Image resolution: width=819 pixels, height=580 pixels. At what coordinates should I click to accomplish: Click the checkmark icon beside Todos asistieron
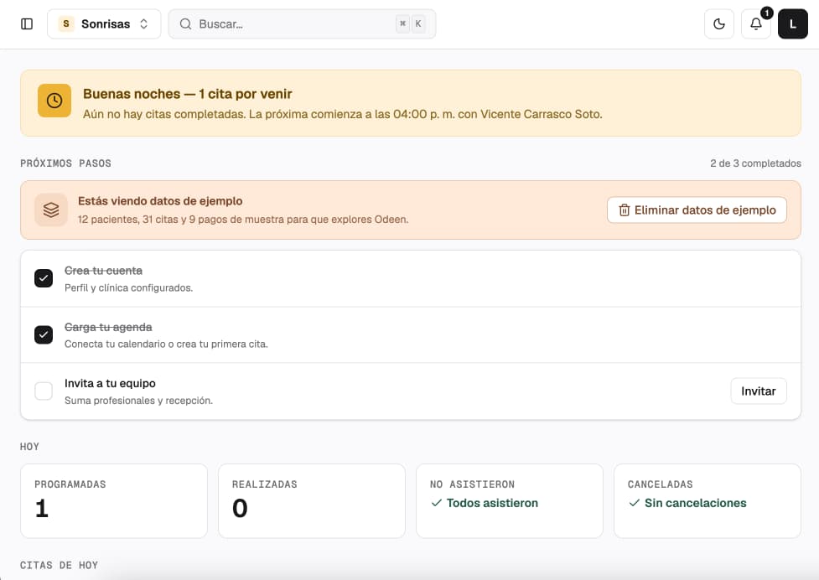coord(437,503)
